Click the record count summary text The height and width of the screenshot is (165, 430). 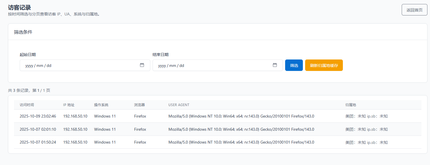point(29,90)
